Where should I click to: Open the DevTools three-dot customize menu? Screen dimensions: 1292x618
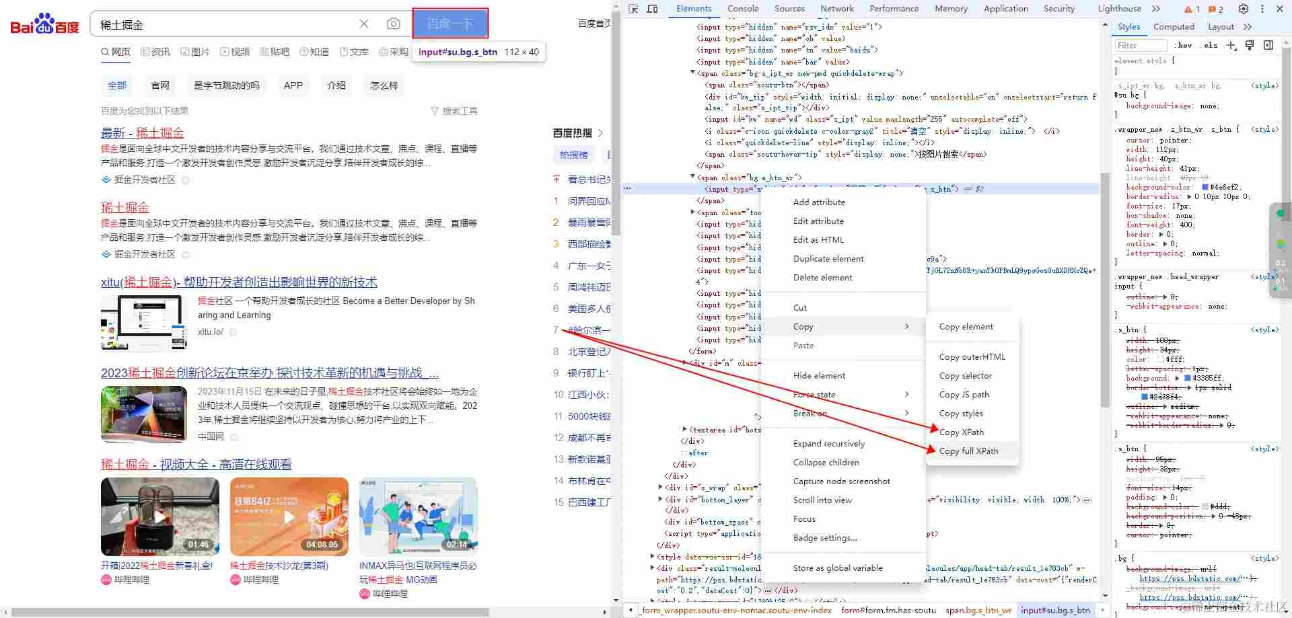coord(1262,9)
